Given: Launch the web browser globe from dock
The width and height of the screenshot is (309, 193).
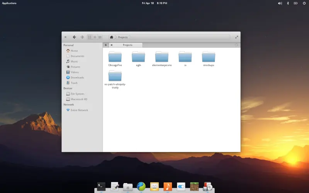Looking at the screenshot, I should point(141,186).
